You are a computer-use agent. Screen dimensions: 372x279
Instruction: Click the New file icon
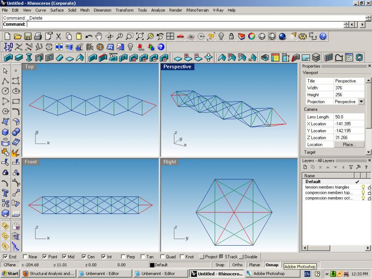tap(7, 36)
